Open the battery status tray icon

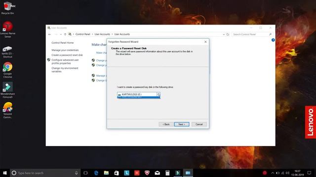(x=277, y=173)
